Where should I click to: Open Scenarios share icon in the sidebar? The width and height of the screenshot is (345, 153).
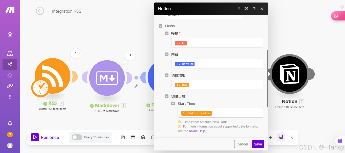(x=10, y=64)
